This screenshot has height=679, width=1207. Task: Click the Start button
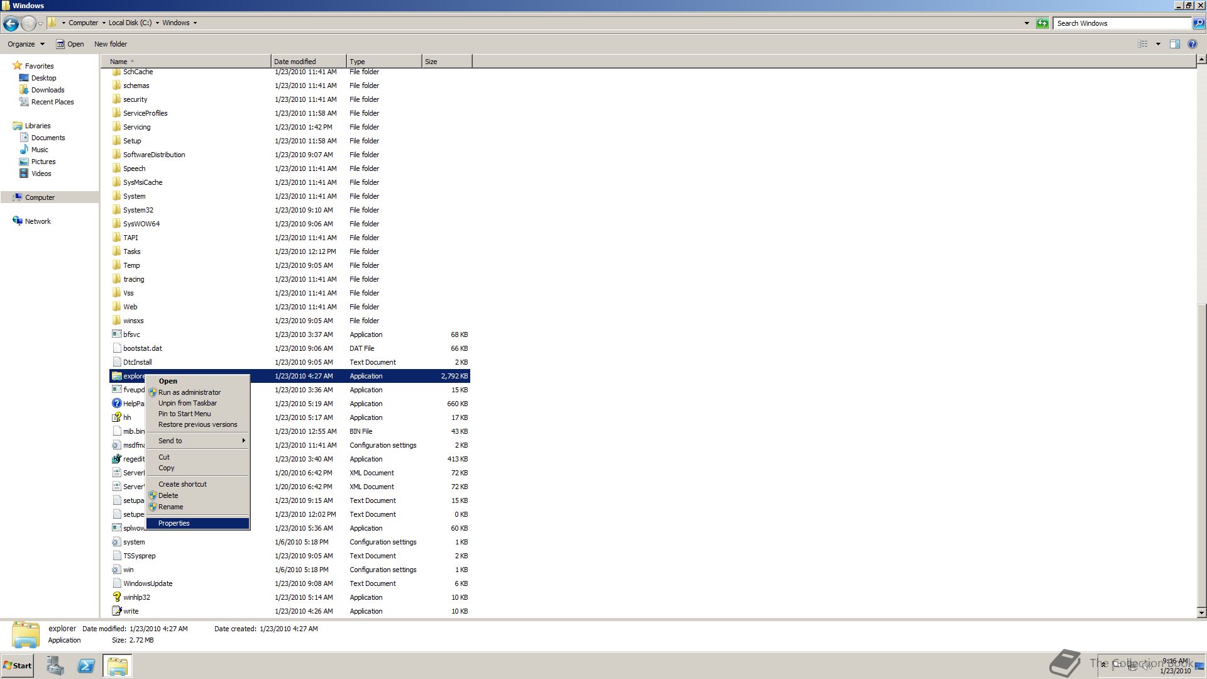coord(17,666)
